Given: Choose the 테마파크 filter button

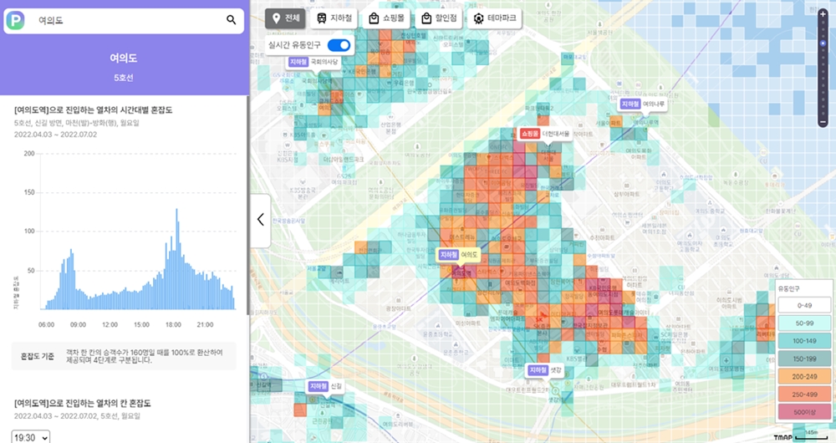Looking at the screenshot, I should click(493, 18).
